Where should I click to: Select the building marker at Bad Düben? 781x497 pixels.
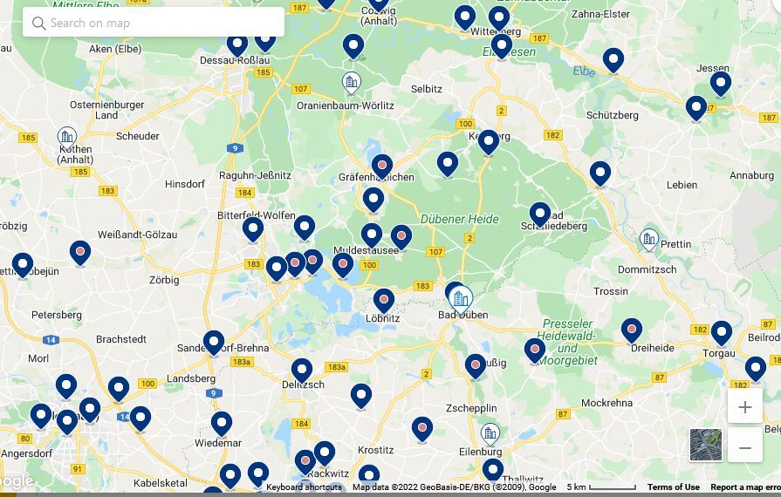[x=461, y=299]
